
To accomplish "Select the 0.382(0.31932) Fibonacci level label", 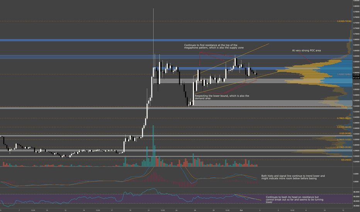I will pyautogui.click(x=344, y=140).
